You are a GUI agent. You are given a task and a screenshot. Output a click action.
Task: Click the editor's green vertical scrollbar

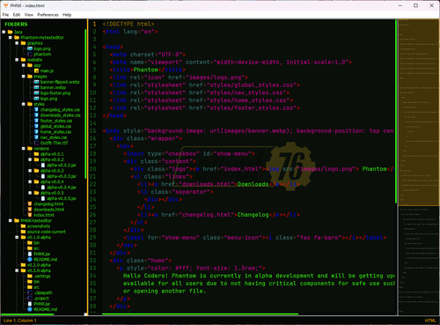[x=396, y=111]
